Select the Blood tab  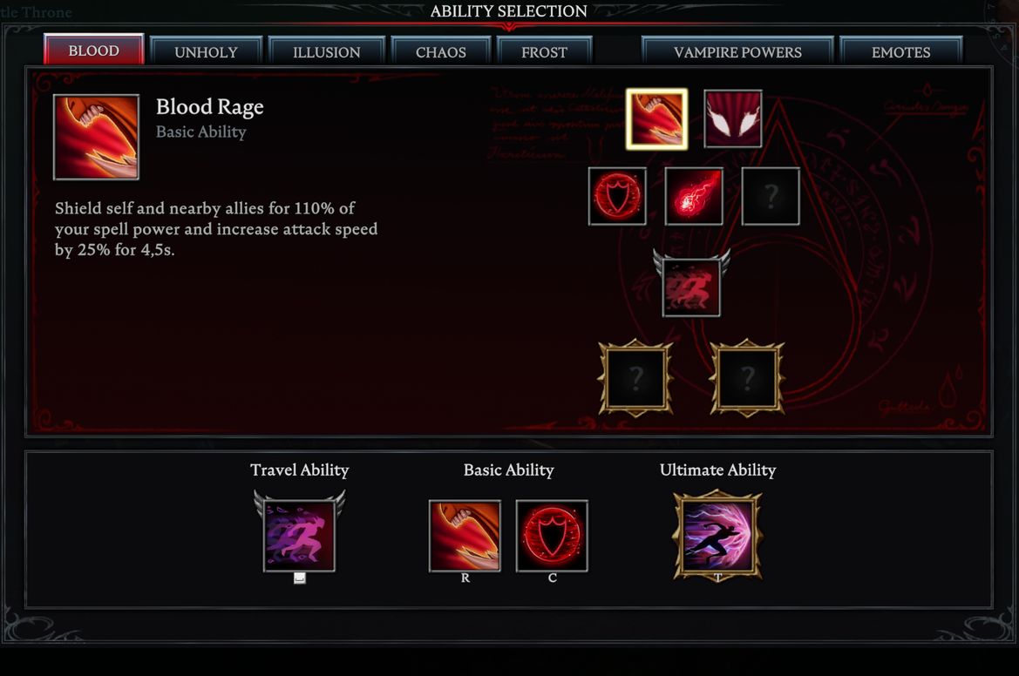point(93,50)
